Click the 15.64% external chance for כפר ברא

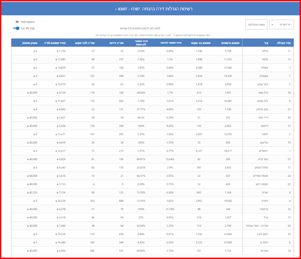tap(170, 159)
